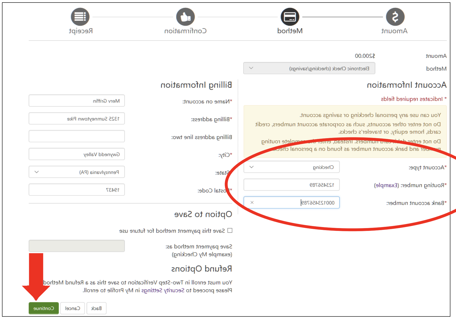Click the $200.00 amount value

(x=365, y=56)
